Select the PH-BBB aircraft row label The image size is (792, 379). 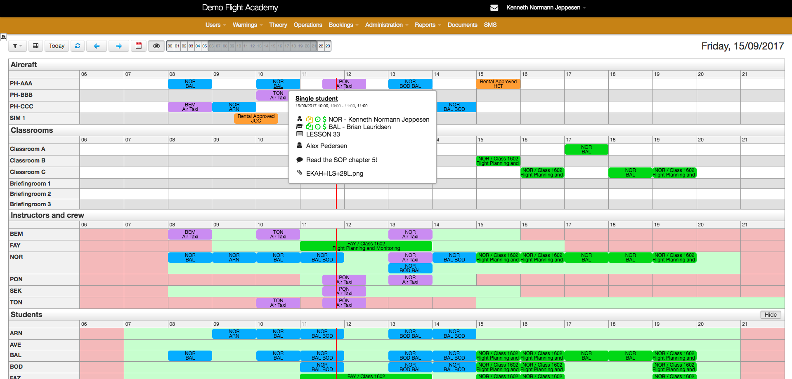[x=21, y=95]
